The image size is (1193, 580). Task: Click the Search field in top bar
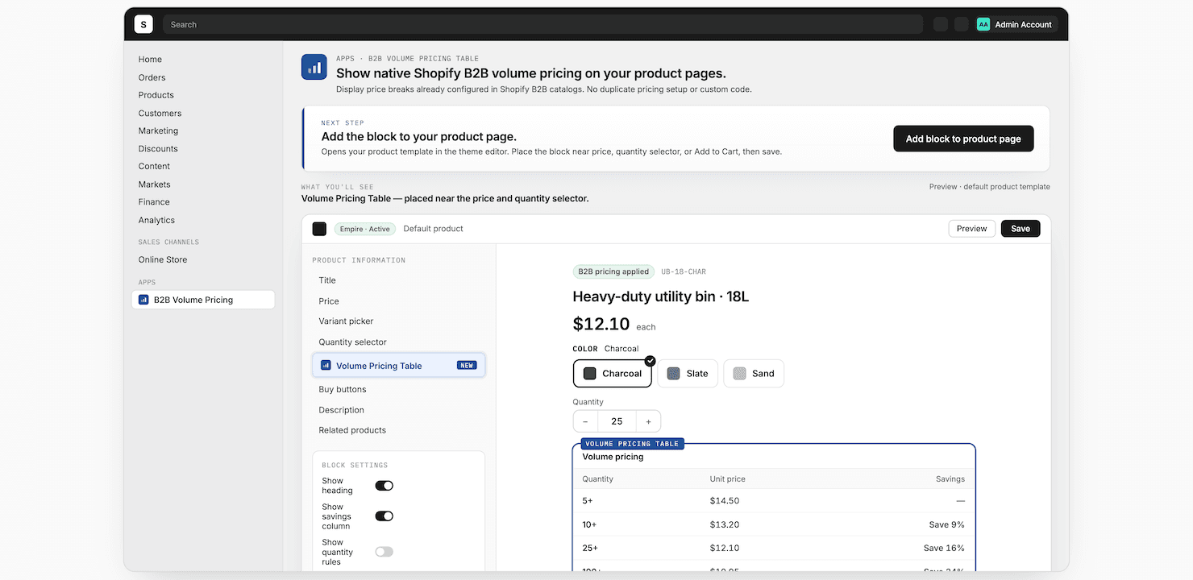tap(542, 24)
